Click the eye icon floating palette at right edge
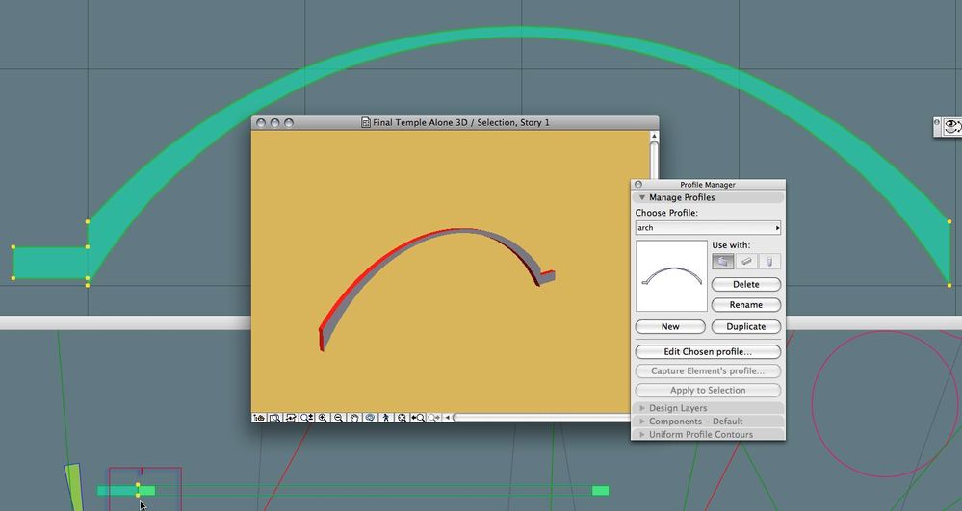The image size is (962, 511). [952, 127]
